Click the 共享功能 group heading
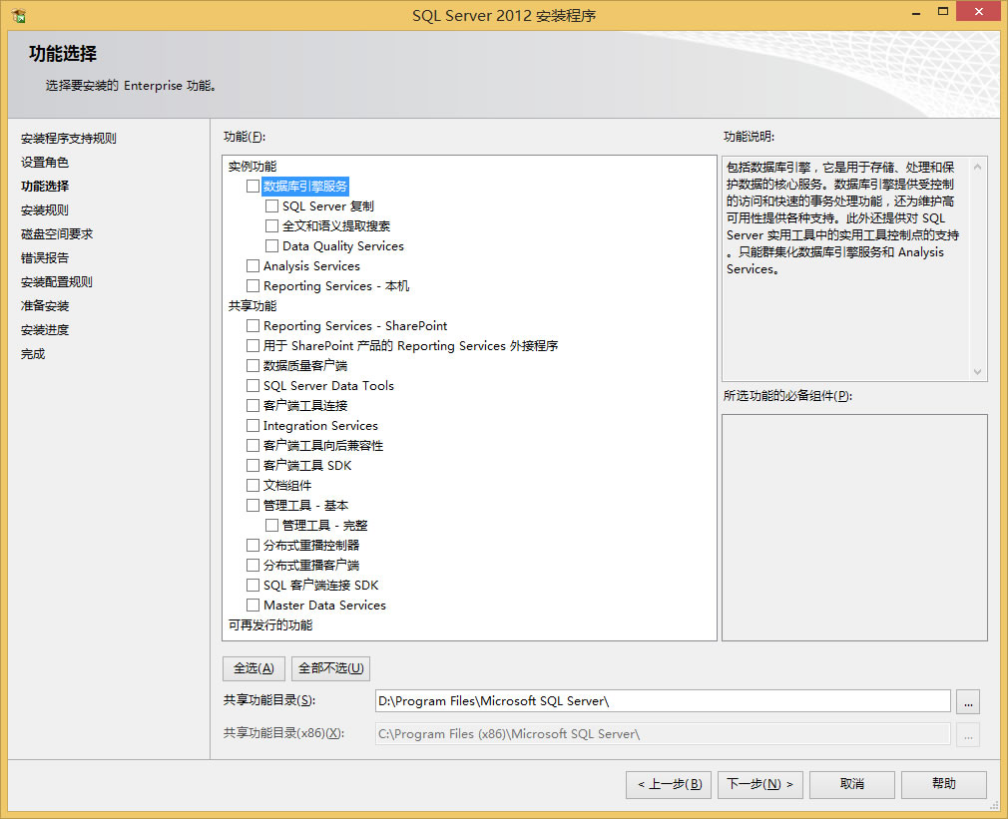This screenshot has width=1008, height=819. (x=252, y=306)
